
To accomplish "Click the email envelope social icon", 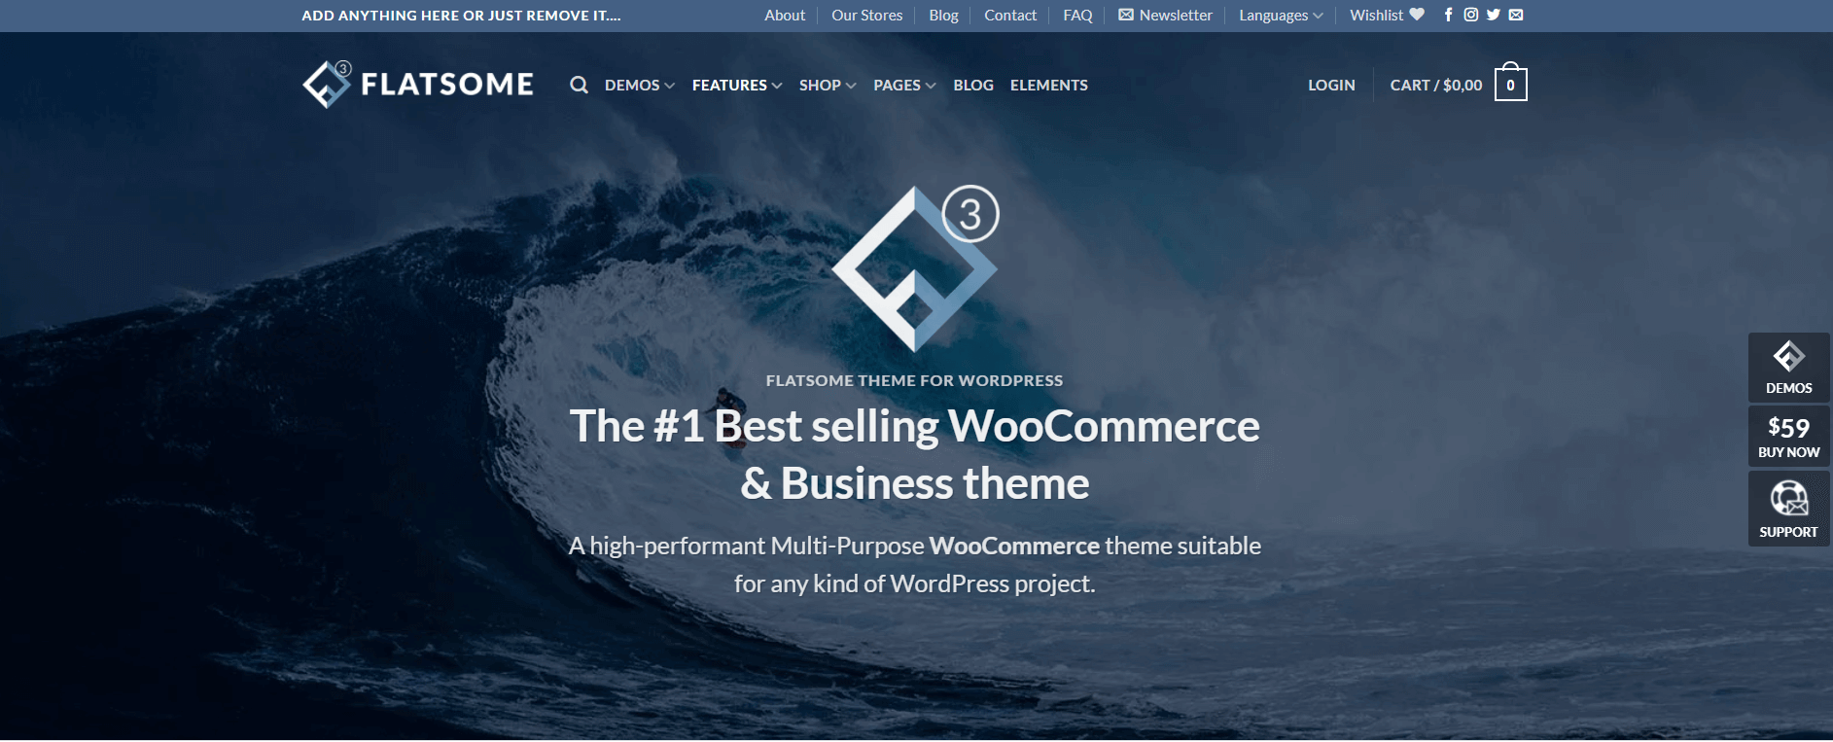I will [x=1516, y=15].
